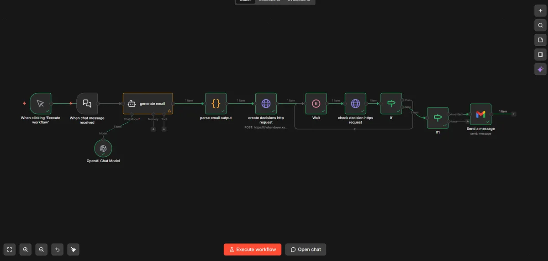Click the fit-to-view canvas icon
This screenshot has height=261, width=548.
(x=10, y=250)
